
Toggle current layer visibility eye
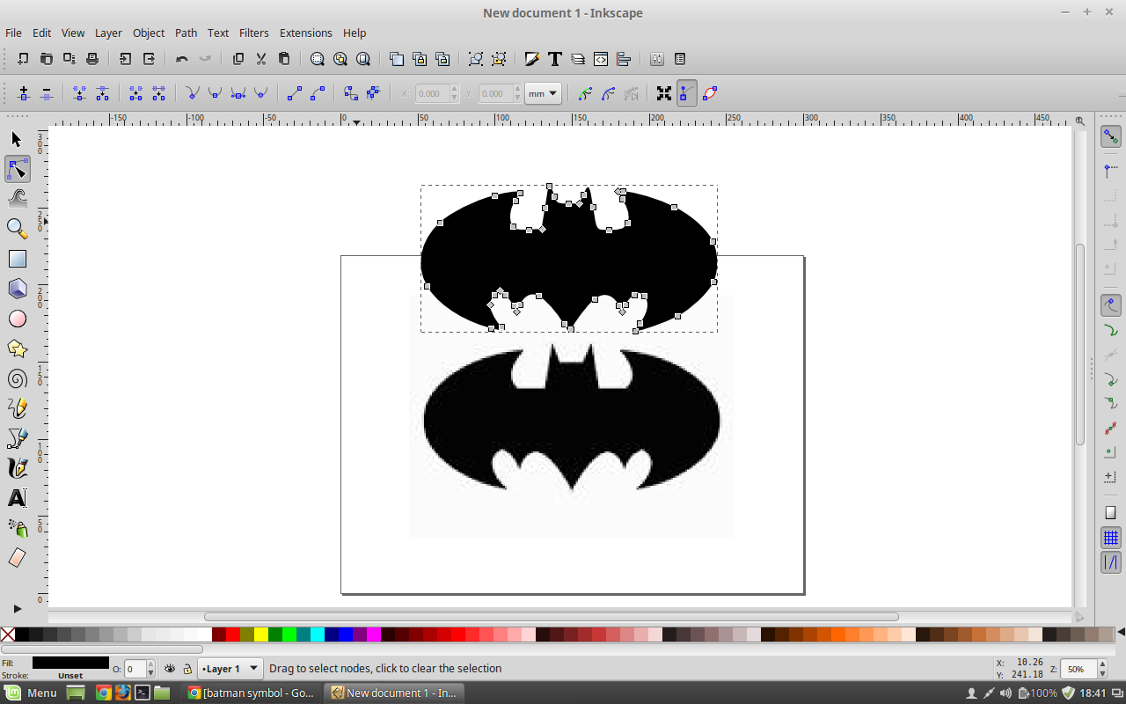170,669
